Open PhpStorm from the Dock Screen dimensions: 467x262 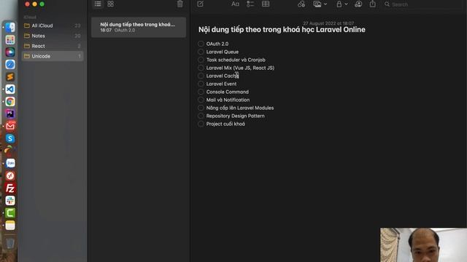[x=10, y=114]
